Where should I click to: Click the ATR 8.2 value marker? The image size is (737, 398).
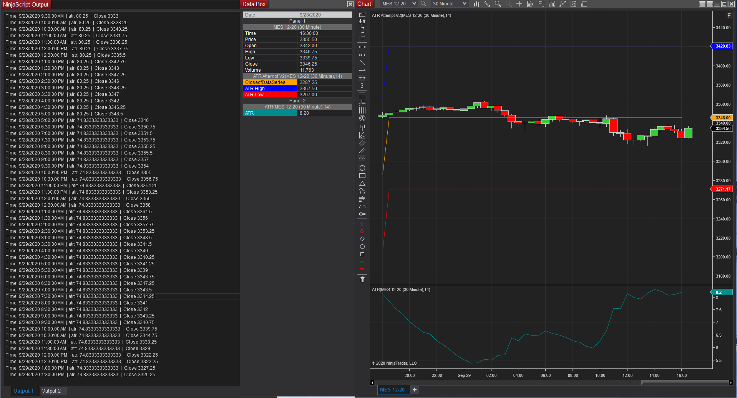[x=722, y=292]
